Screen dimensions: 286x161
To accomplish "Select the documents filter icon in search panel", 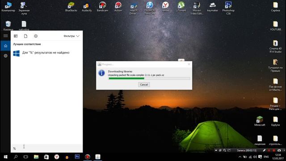I will 26,36.
